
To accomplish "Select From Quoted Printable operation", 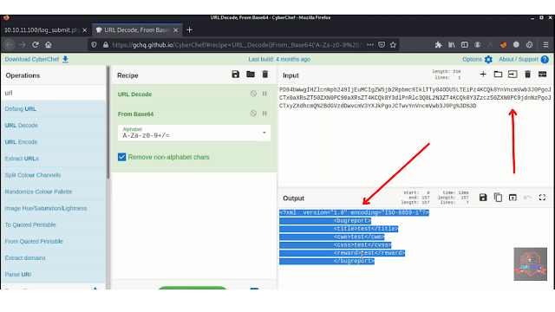I will 54,241.
